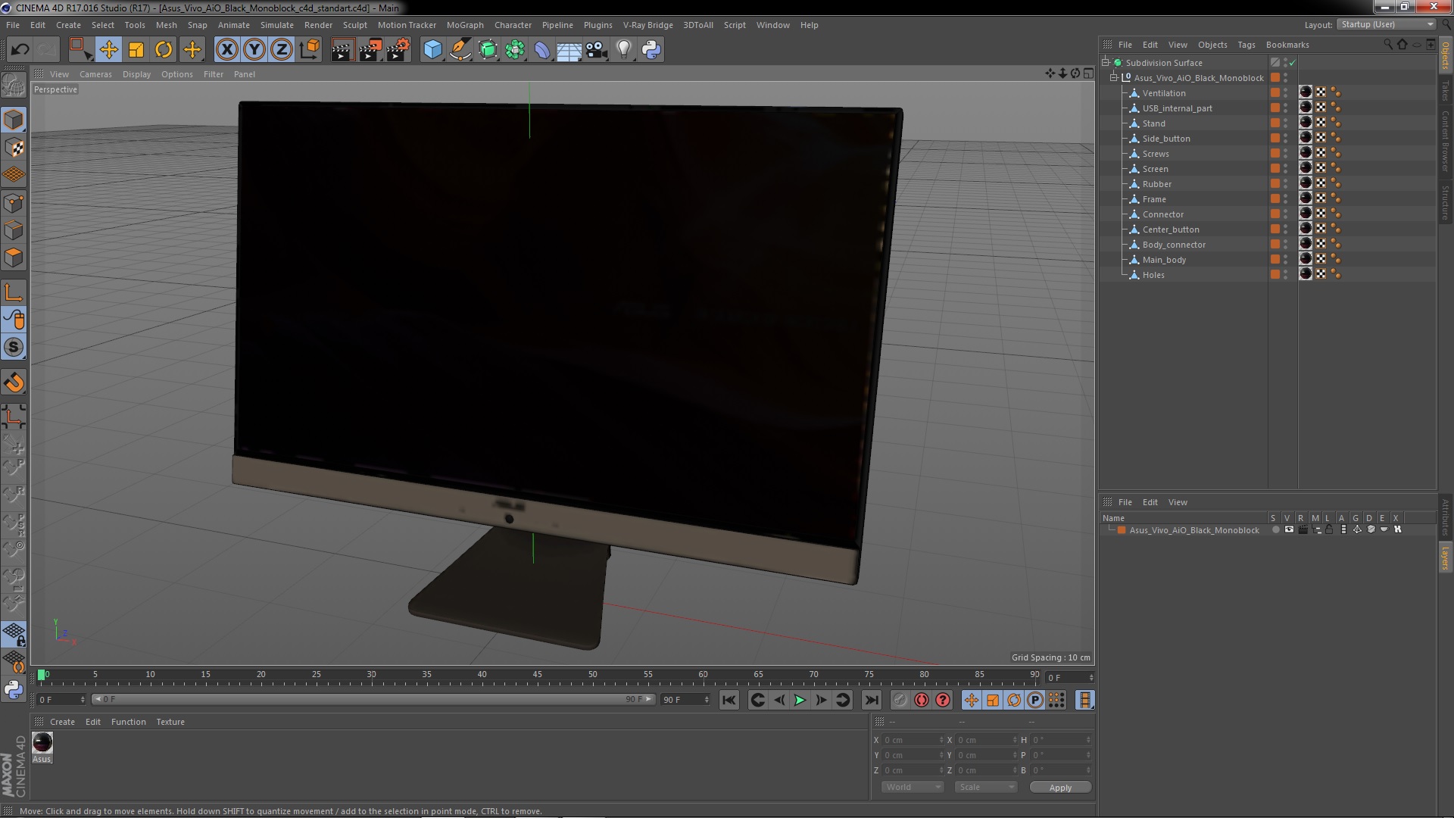The width and height of the screenshot is (1454, 818).
Task: Open the Layout dropdown Startup (User)
Action: (x=1386, y=24)
